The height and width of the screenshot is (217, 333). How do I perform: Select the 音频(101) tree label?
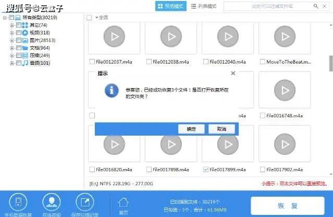coord(40,63)
